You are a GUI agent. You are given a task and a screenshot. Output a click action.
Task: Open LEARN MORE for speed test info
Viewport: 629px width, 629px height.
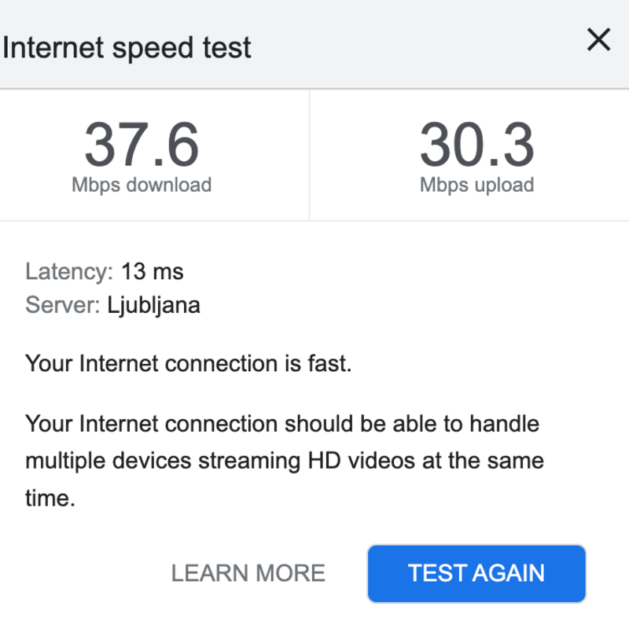click(x=248, y=573)
